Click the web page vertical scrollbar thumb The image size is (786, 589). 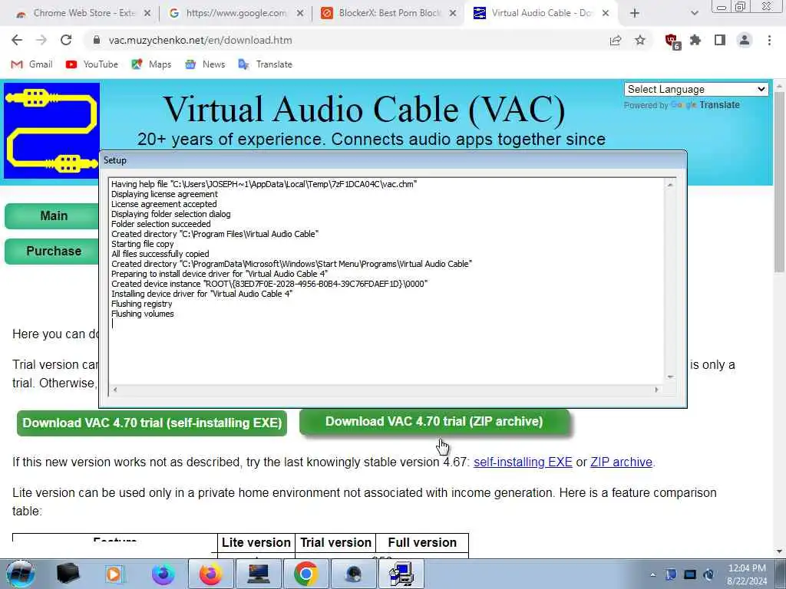tap(779, 183)
